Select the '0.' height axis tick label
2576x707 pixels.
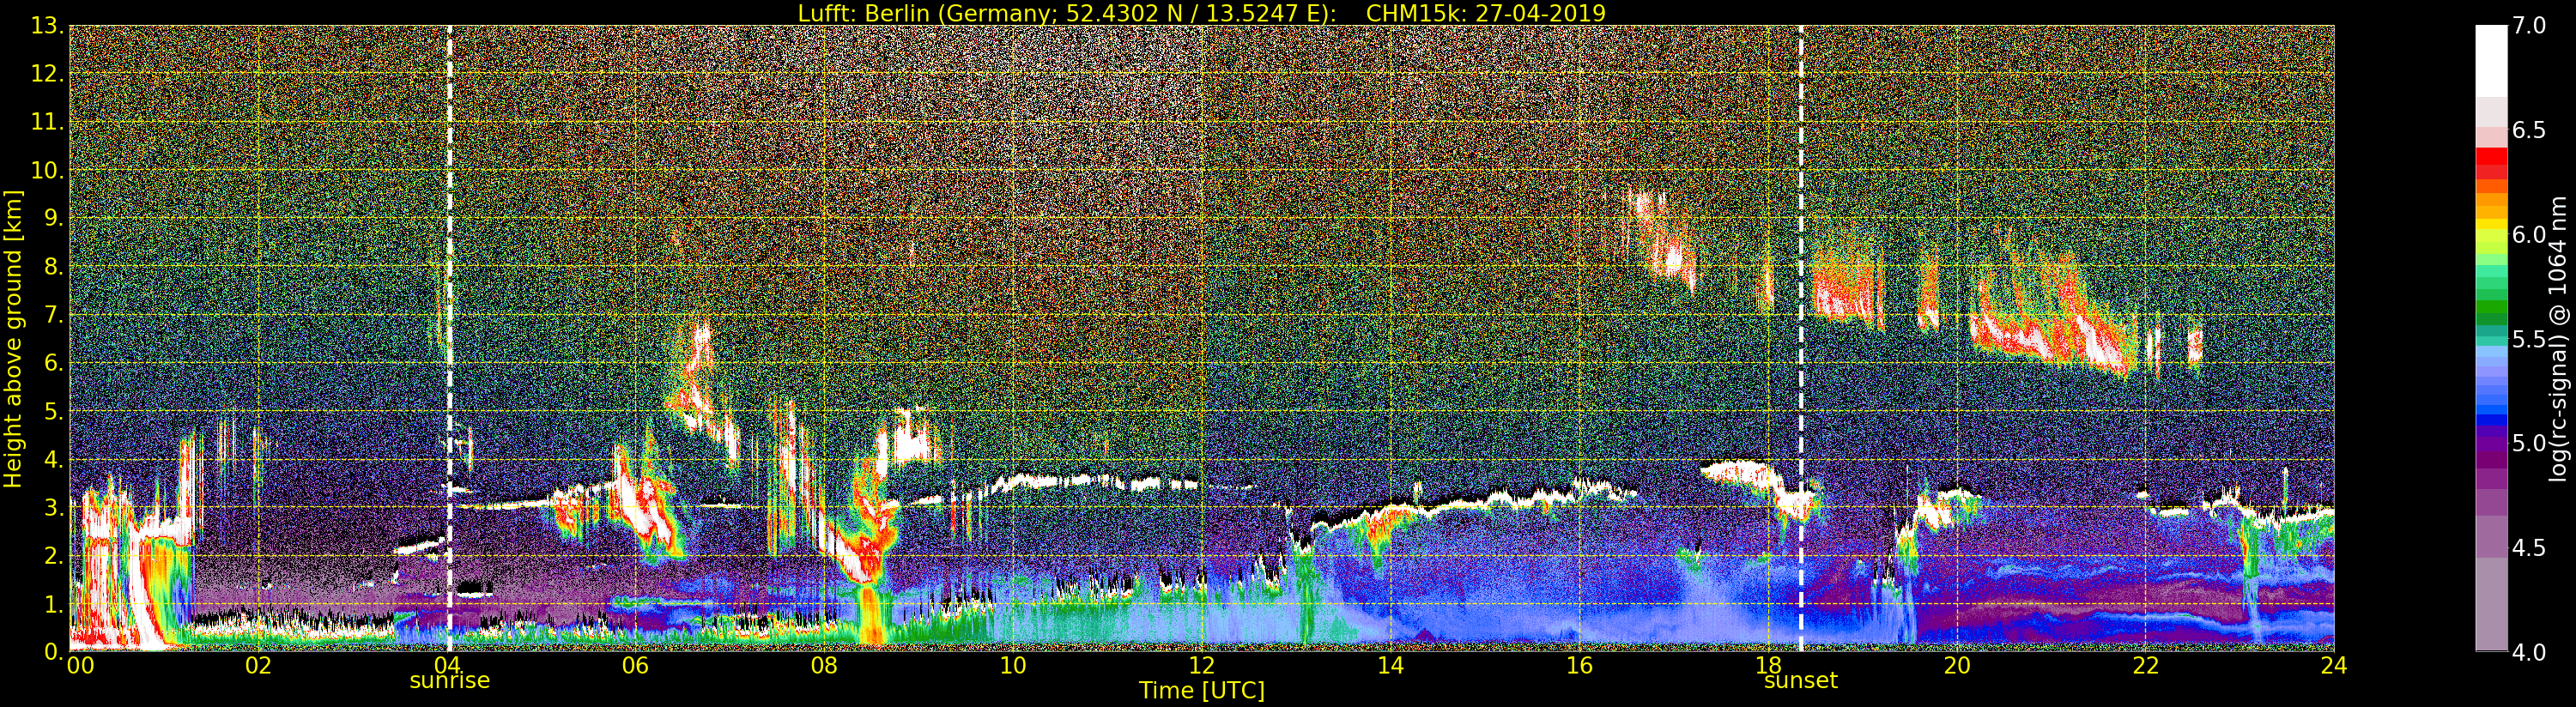click(x=53, y=652)
